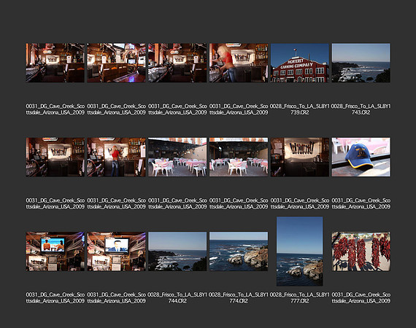The height and width of the screenshot is (328, 416).
Task: Select the coastline photo labeled 744.CR2
Action: tap(177, 251)
